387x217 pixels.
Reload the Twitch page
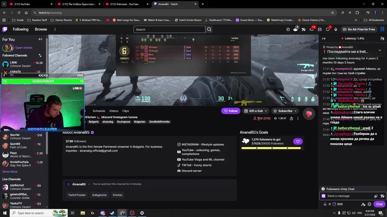[19, 13]
